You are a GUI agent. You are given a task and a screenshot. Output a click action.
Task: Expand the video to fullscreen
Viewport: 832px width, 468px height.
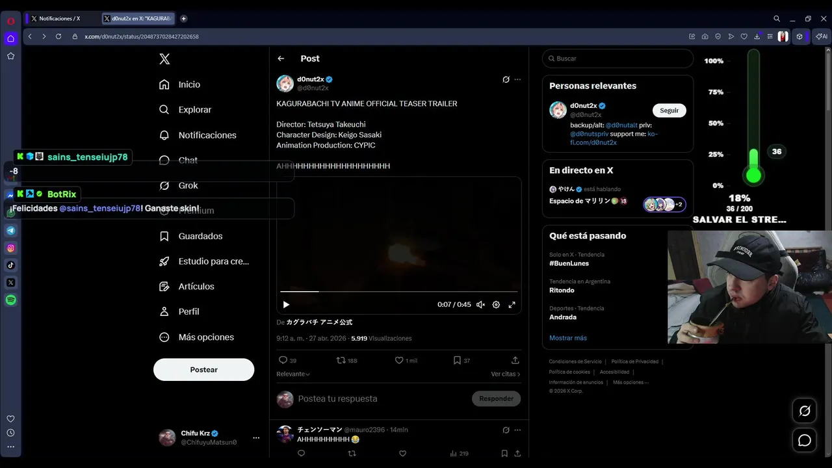(512, 304)
